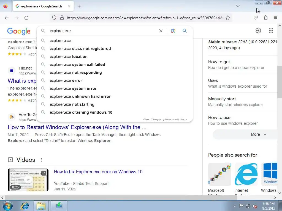Click the What is exp... File.net result title
Screen dimensions: 282x211
point(22,81)
